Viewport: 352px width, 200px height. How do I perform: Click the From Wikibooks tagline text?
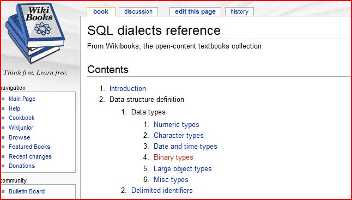(x=174, y=46)
